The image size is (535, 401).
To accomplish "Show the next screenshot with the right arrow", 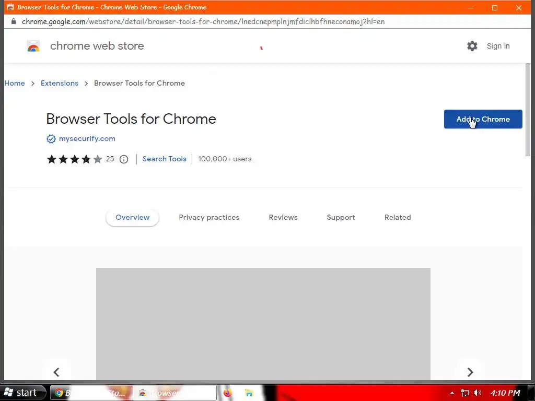I will coord(470,372).
